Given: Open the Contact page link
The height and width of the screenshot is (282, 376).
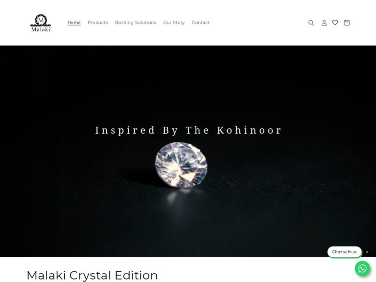Looking at the screenshot, I should (x=201, y=23).
